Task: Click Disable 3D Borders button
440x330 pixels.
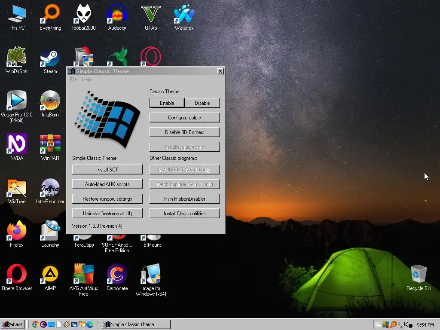Action: click(184, 132)
